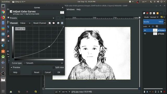167x94 pixels.
Task: Click the yellow layer mode switch icon
Action: coord(162,17)
